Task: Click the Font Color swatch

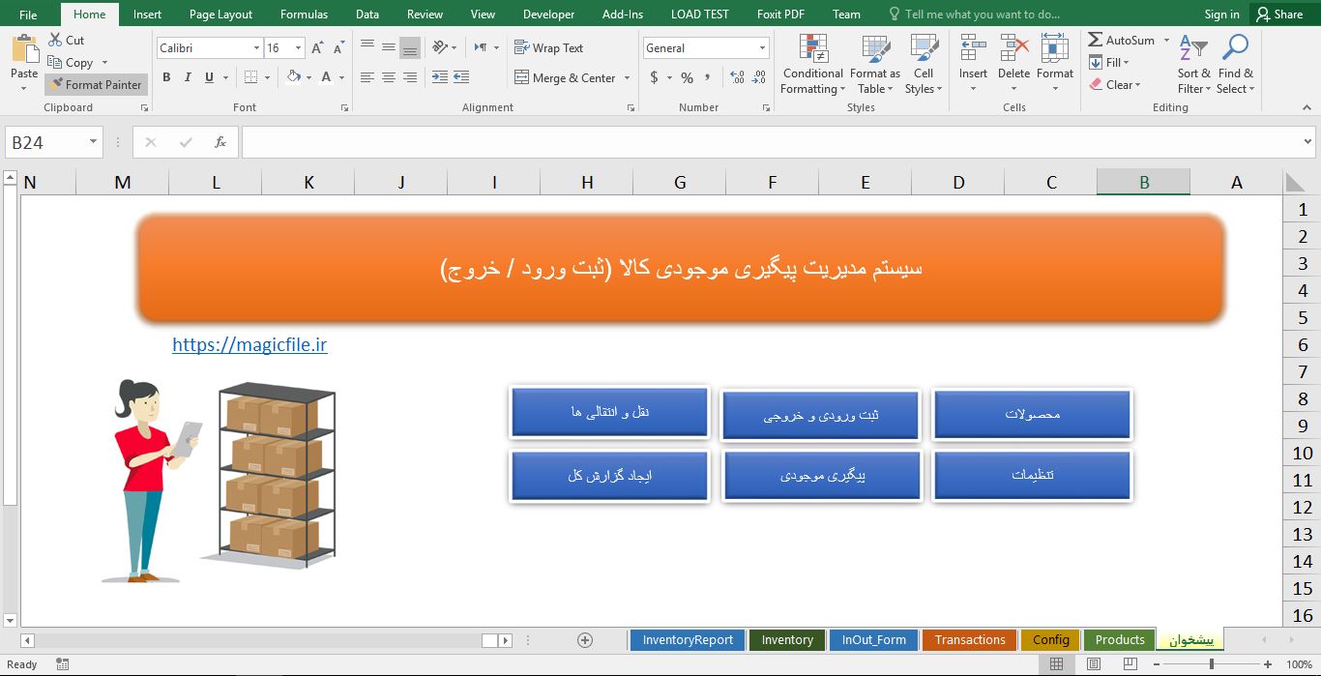Action: (328, 77)
